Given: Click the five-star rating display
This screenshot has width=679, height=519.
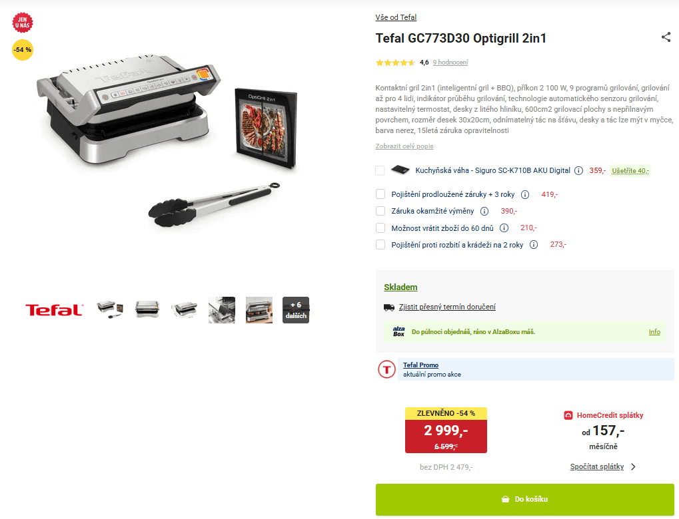Looking at the screenshot, I should tap(395, 63).
